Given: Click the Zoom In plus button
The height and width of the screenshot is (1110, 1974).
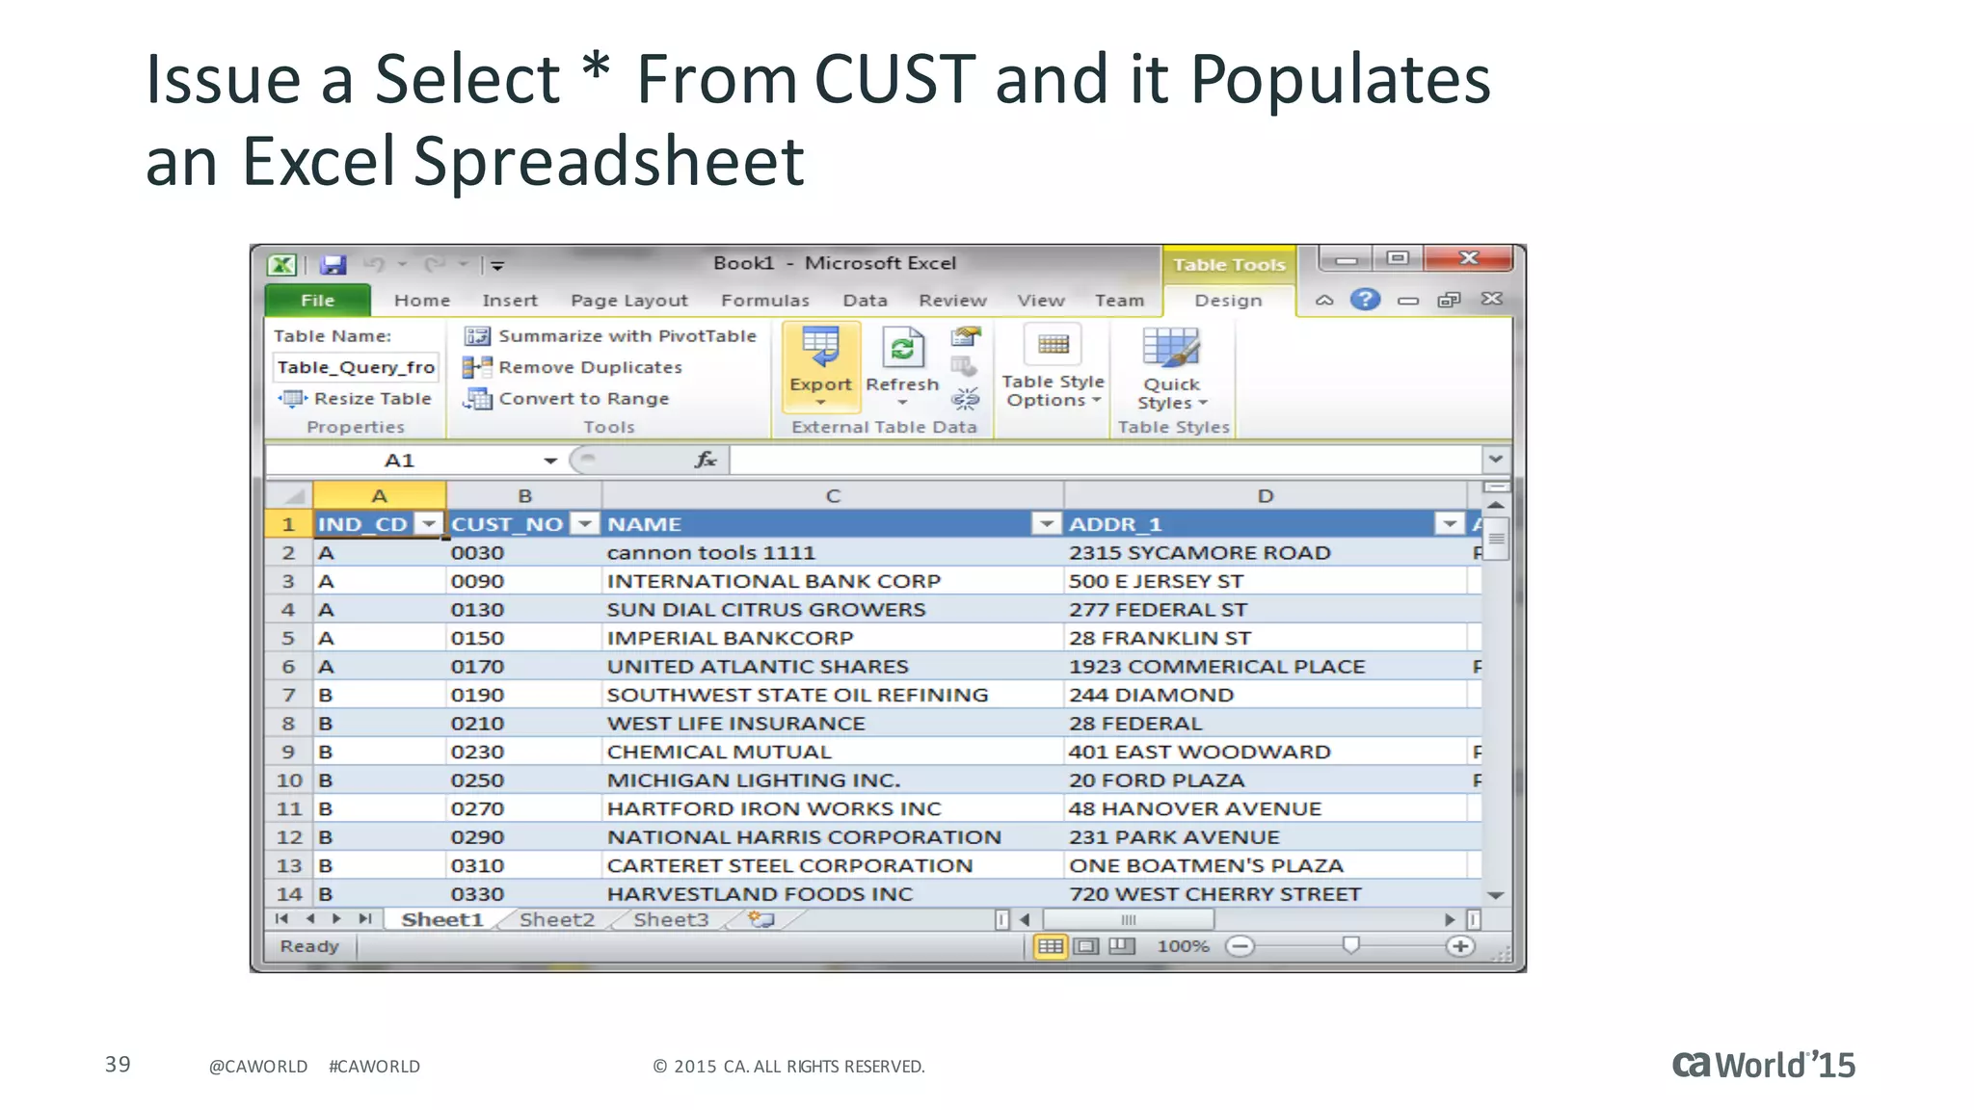Looking at the screenshot, I should [1459, 946].
